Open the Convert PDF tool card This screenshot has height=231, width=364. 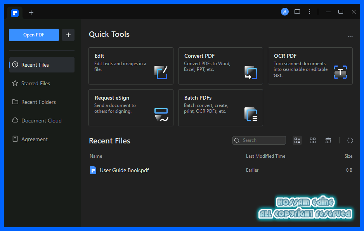pos(220,66)
